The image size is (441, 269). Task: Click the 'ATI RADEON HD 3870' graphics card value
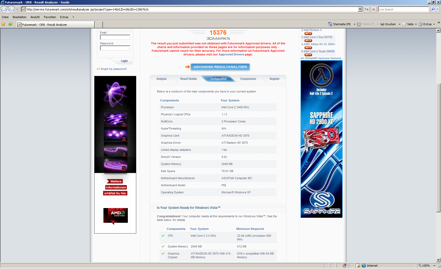[x=235, y=136]
